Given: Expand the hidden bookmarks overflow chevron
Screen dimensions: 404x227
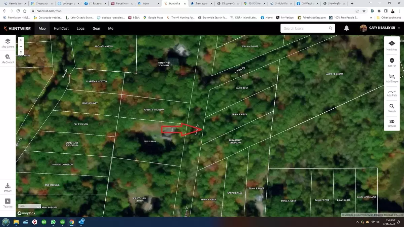Looking at the screenshot, I should click(x=371, y=17).
